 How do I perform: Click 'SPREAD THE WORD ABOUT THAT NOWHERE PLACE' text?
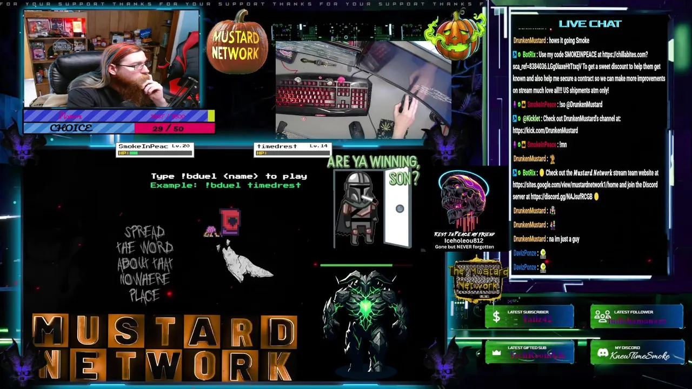[x=145, y=264]
